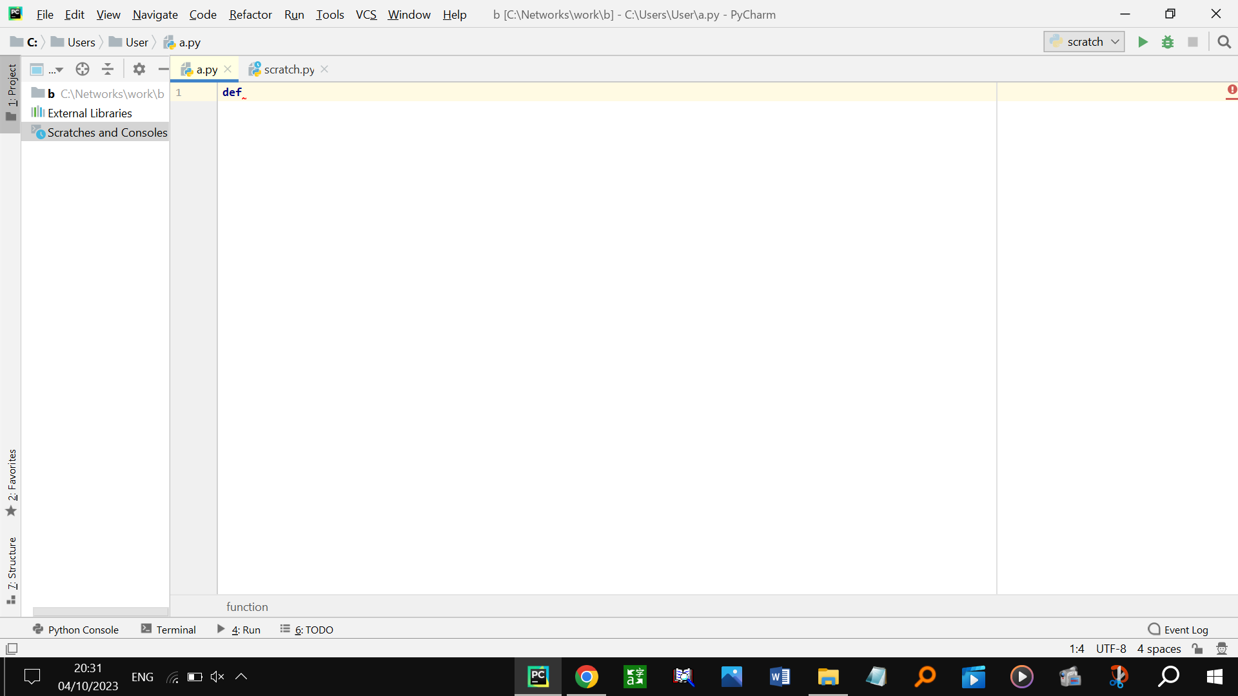Click the project panel horizontal scrollbar
The height and width of the screenshot is (696, 1238).
[x=101, y=612]
